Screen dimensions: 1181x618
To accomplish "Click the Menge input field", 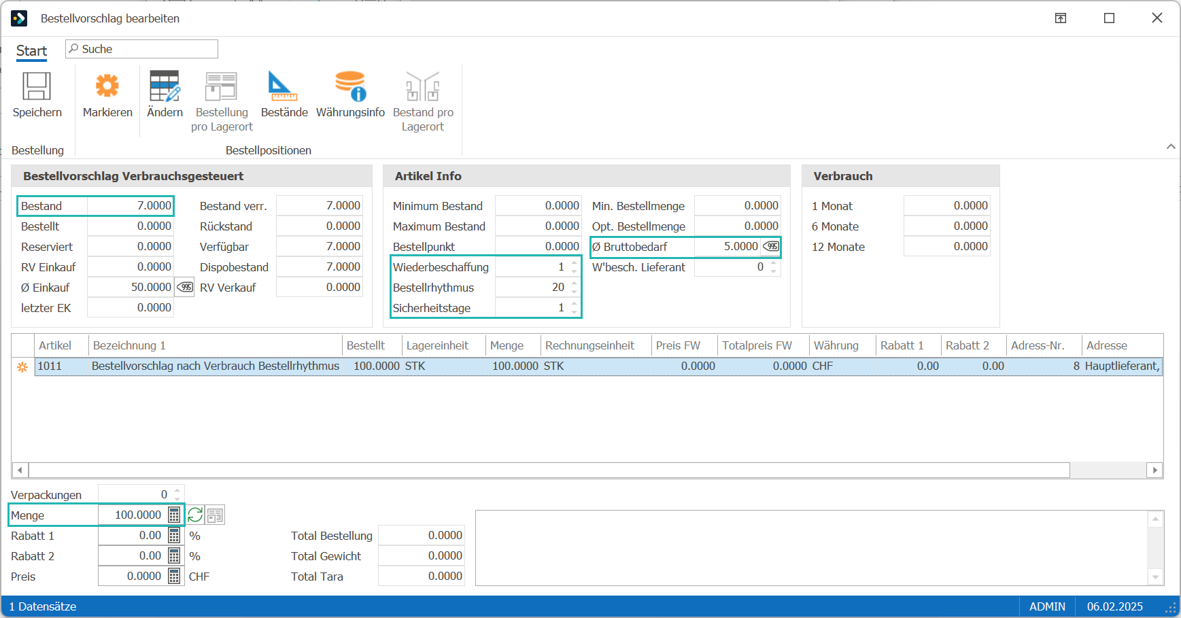I will (x=133, y=515).
